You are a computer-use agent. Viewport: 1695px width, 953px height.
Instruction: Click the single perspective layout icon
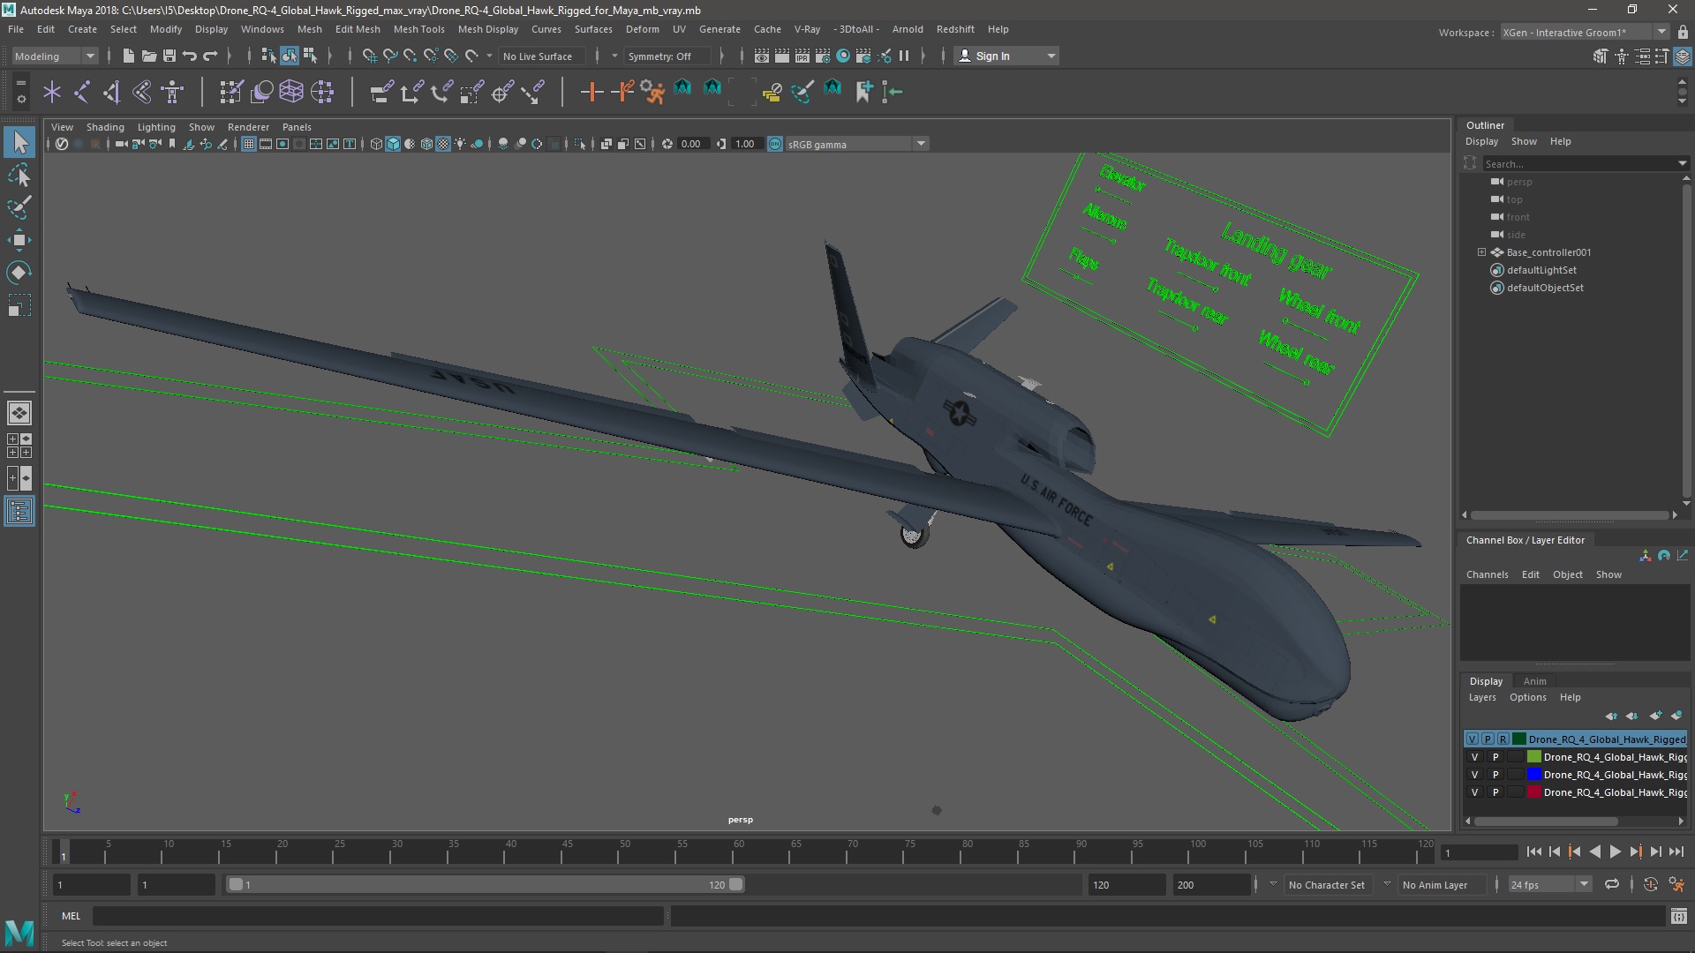coord(19,413)
